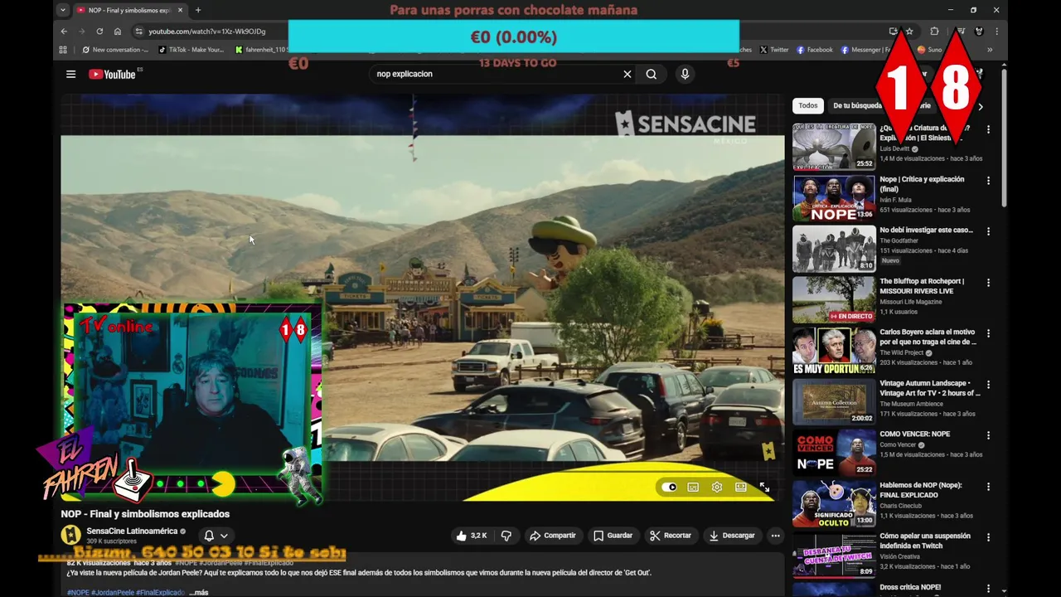This screenshot has height=597, width=1061.
Task: Close the NOP video browser tab
Action: click(x=180, y=10)
